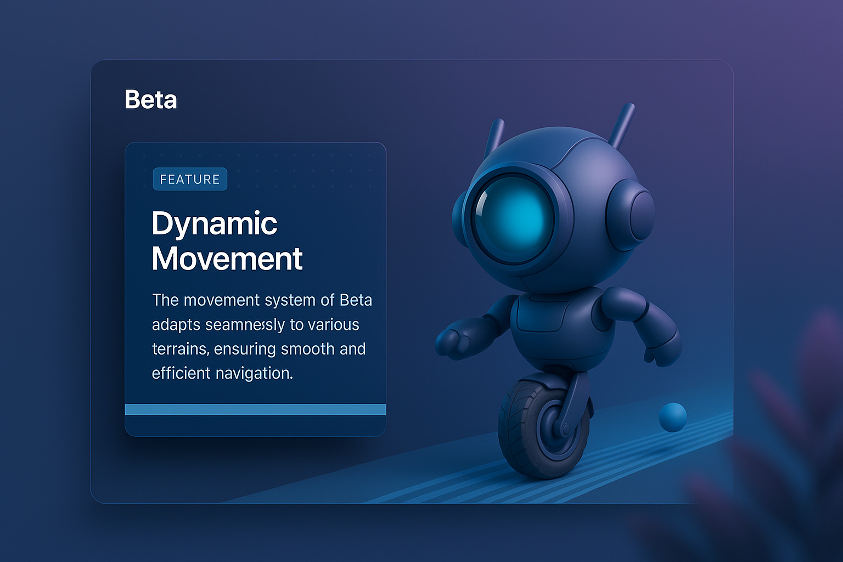Toggle the FEATURE badge
Image resolution: width=843 pixels, height=562 pixels.
190,179
